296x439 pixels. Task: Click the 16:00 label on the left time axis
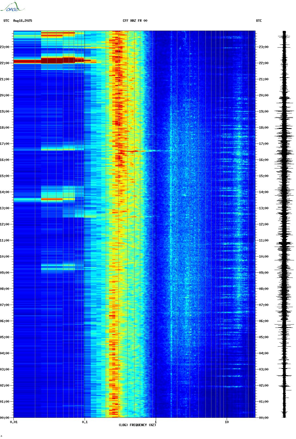(x=5, y=160)
